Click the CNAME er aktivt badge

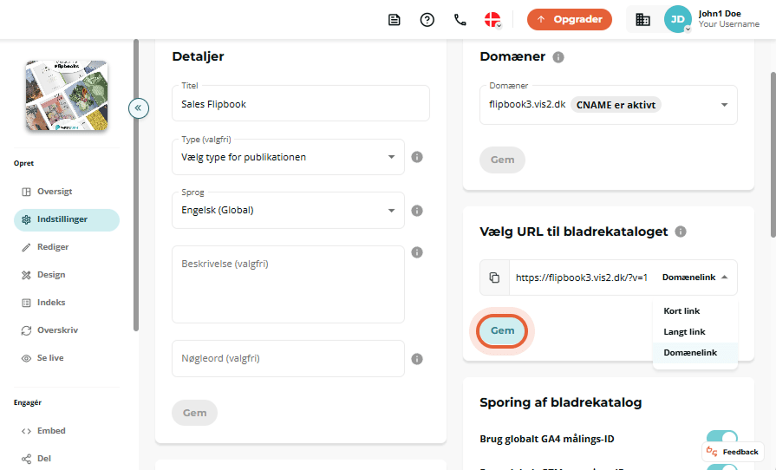616,105
